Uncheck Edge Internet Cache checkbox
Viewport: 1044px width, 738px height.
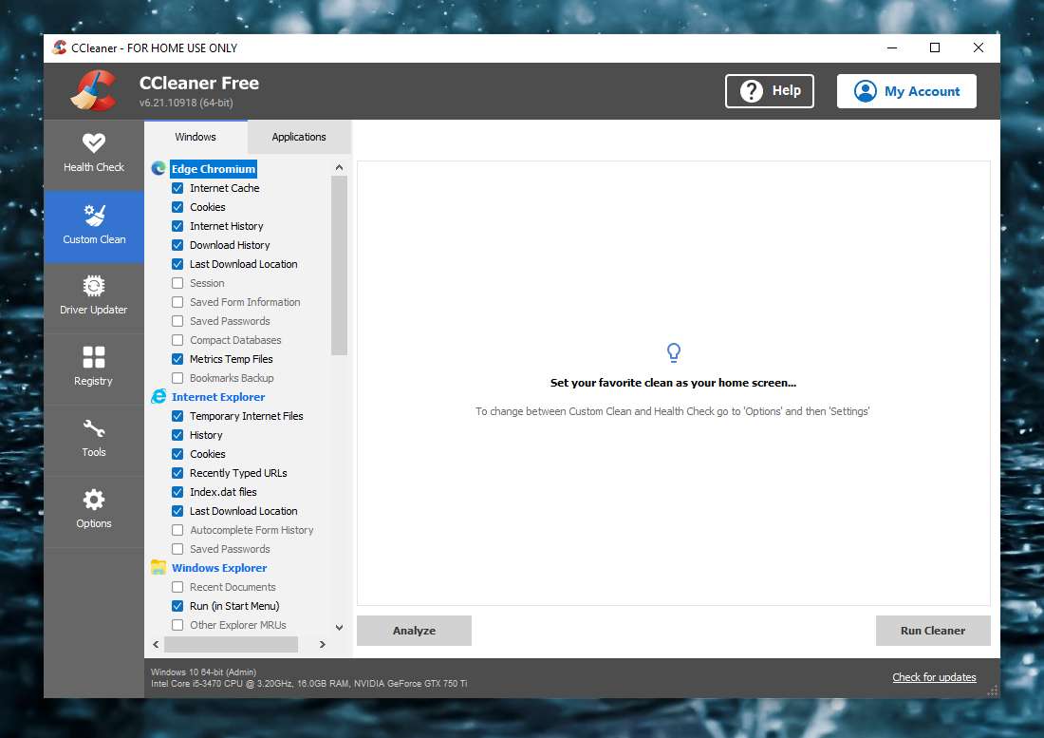(177, 188)
